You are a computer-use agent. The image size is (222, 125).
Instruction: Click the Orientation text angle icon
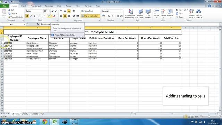(x=74, y=11)
